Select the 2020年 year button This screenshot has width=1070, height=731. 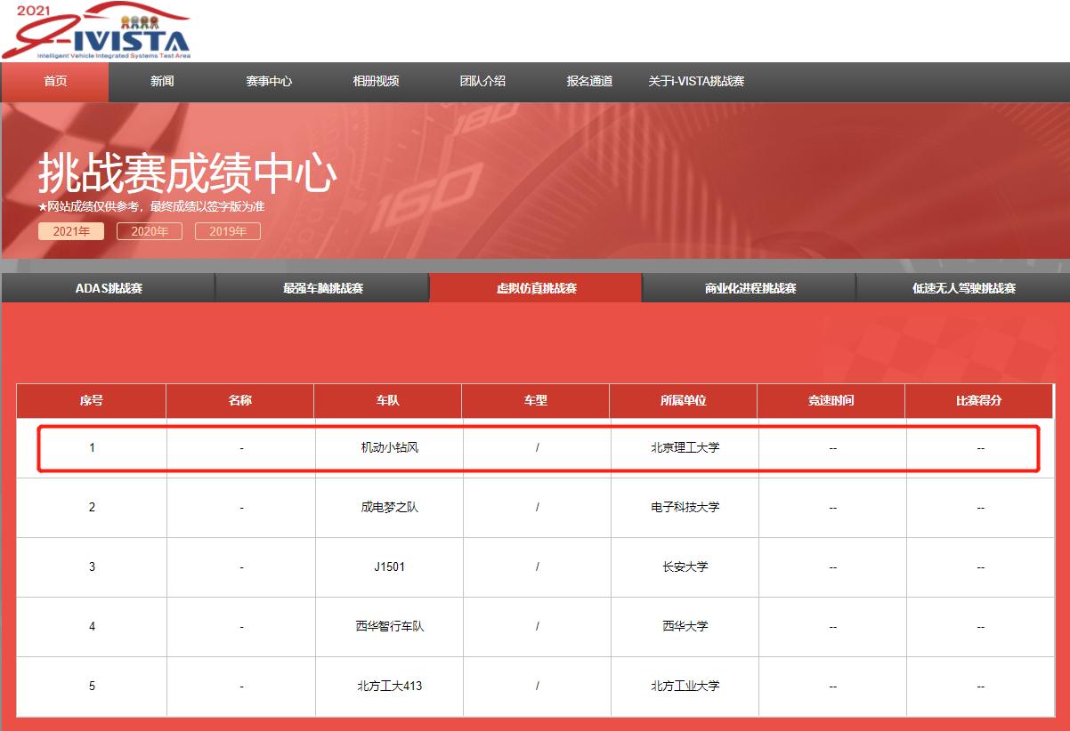coord(150,231)
